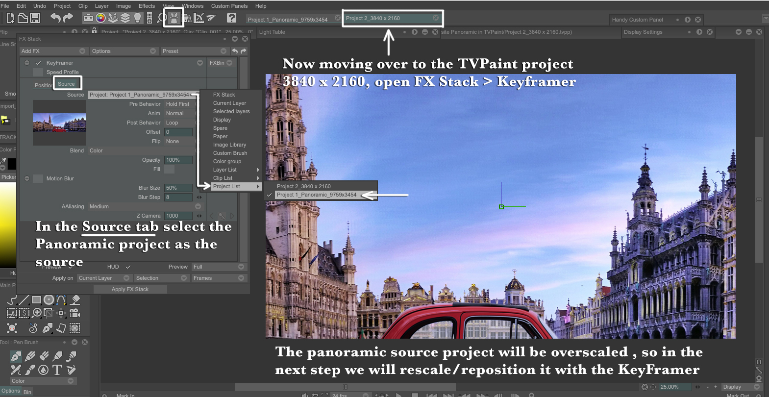This screenshot has height=397, width=769.
Task: Collapse the Motion Blur section
Action: [27, 178]
